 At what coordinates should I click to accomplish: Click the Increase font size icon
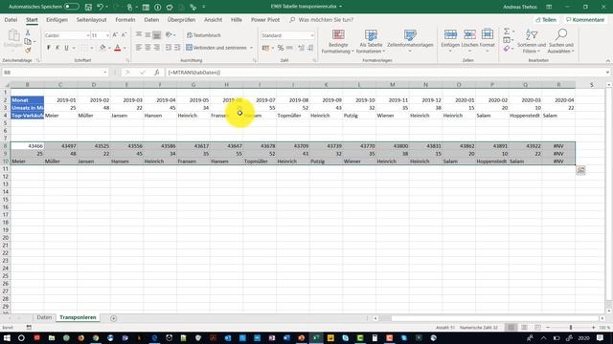point(115,35)
